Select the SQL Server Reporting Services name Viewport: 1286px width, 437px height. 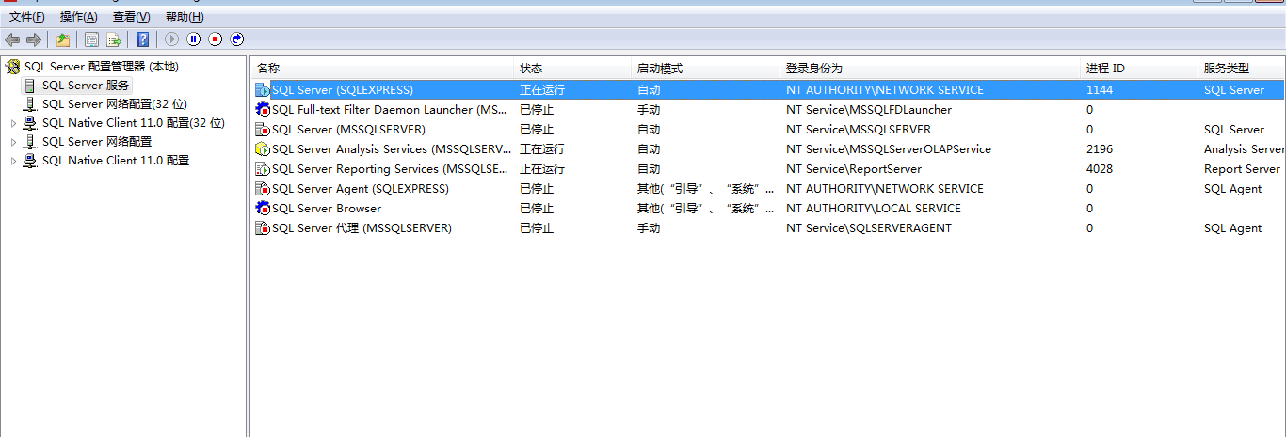click(391, 169)
